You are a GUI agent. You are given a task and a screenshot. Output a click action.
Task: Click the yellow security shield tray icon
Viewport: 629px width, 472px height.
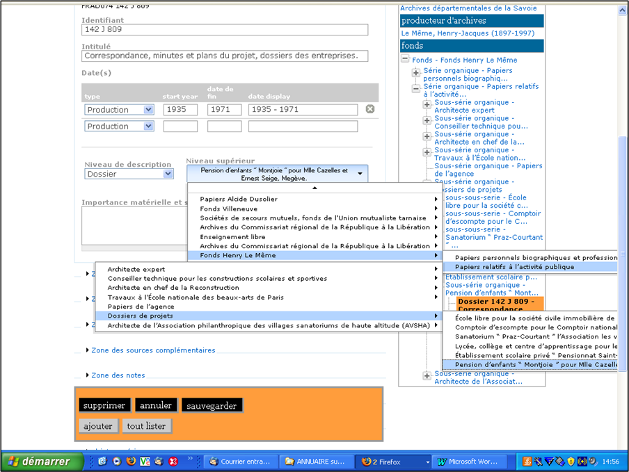571,461
